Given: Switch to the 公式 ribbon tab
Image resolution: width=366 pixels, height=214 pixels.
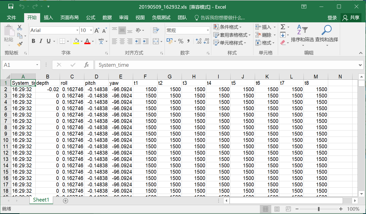Looking at the screenshot, I should coord(90,18).
